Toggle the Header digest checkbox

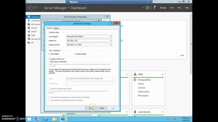(75, 54)
